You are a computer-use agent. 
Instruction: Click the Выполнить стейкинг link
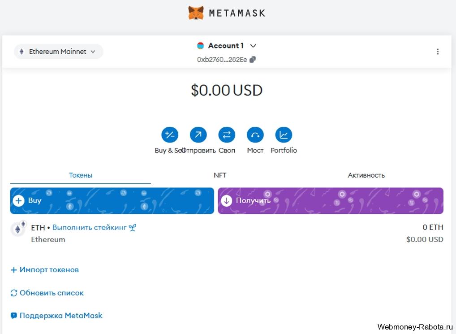click(90, 227)
